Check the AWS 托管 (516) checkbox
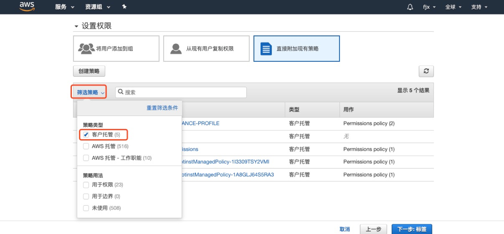This screenshot has height=234, width=504. (86, 146)
